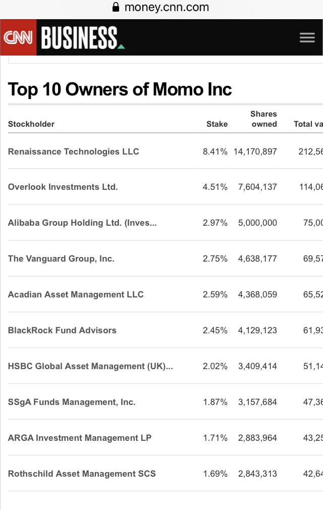Select SSgA Funds Management, Inc.
This screenshot has width=323, height=510.
(72, 402)
